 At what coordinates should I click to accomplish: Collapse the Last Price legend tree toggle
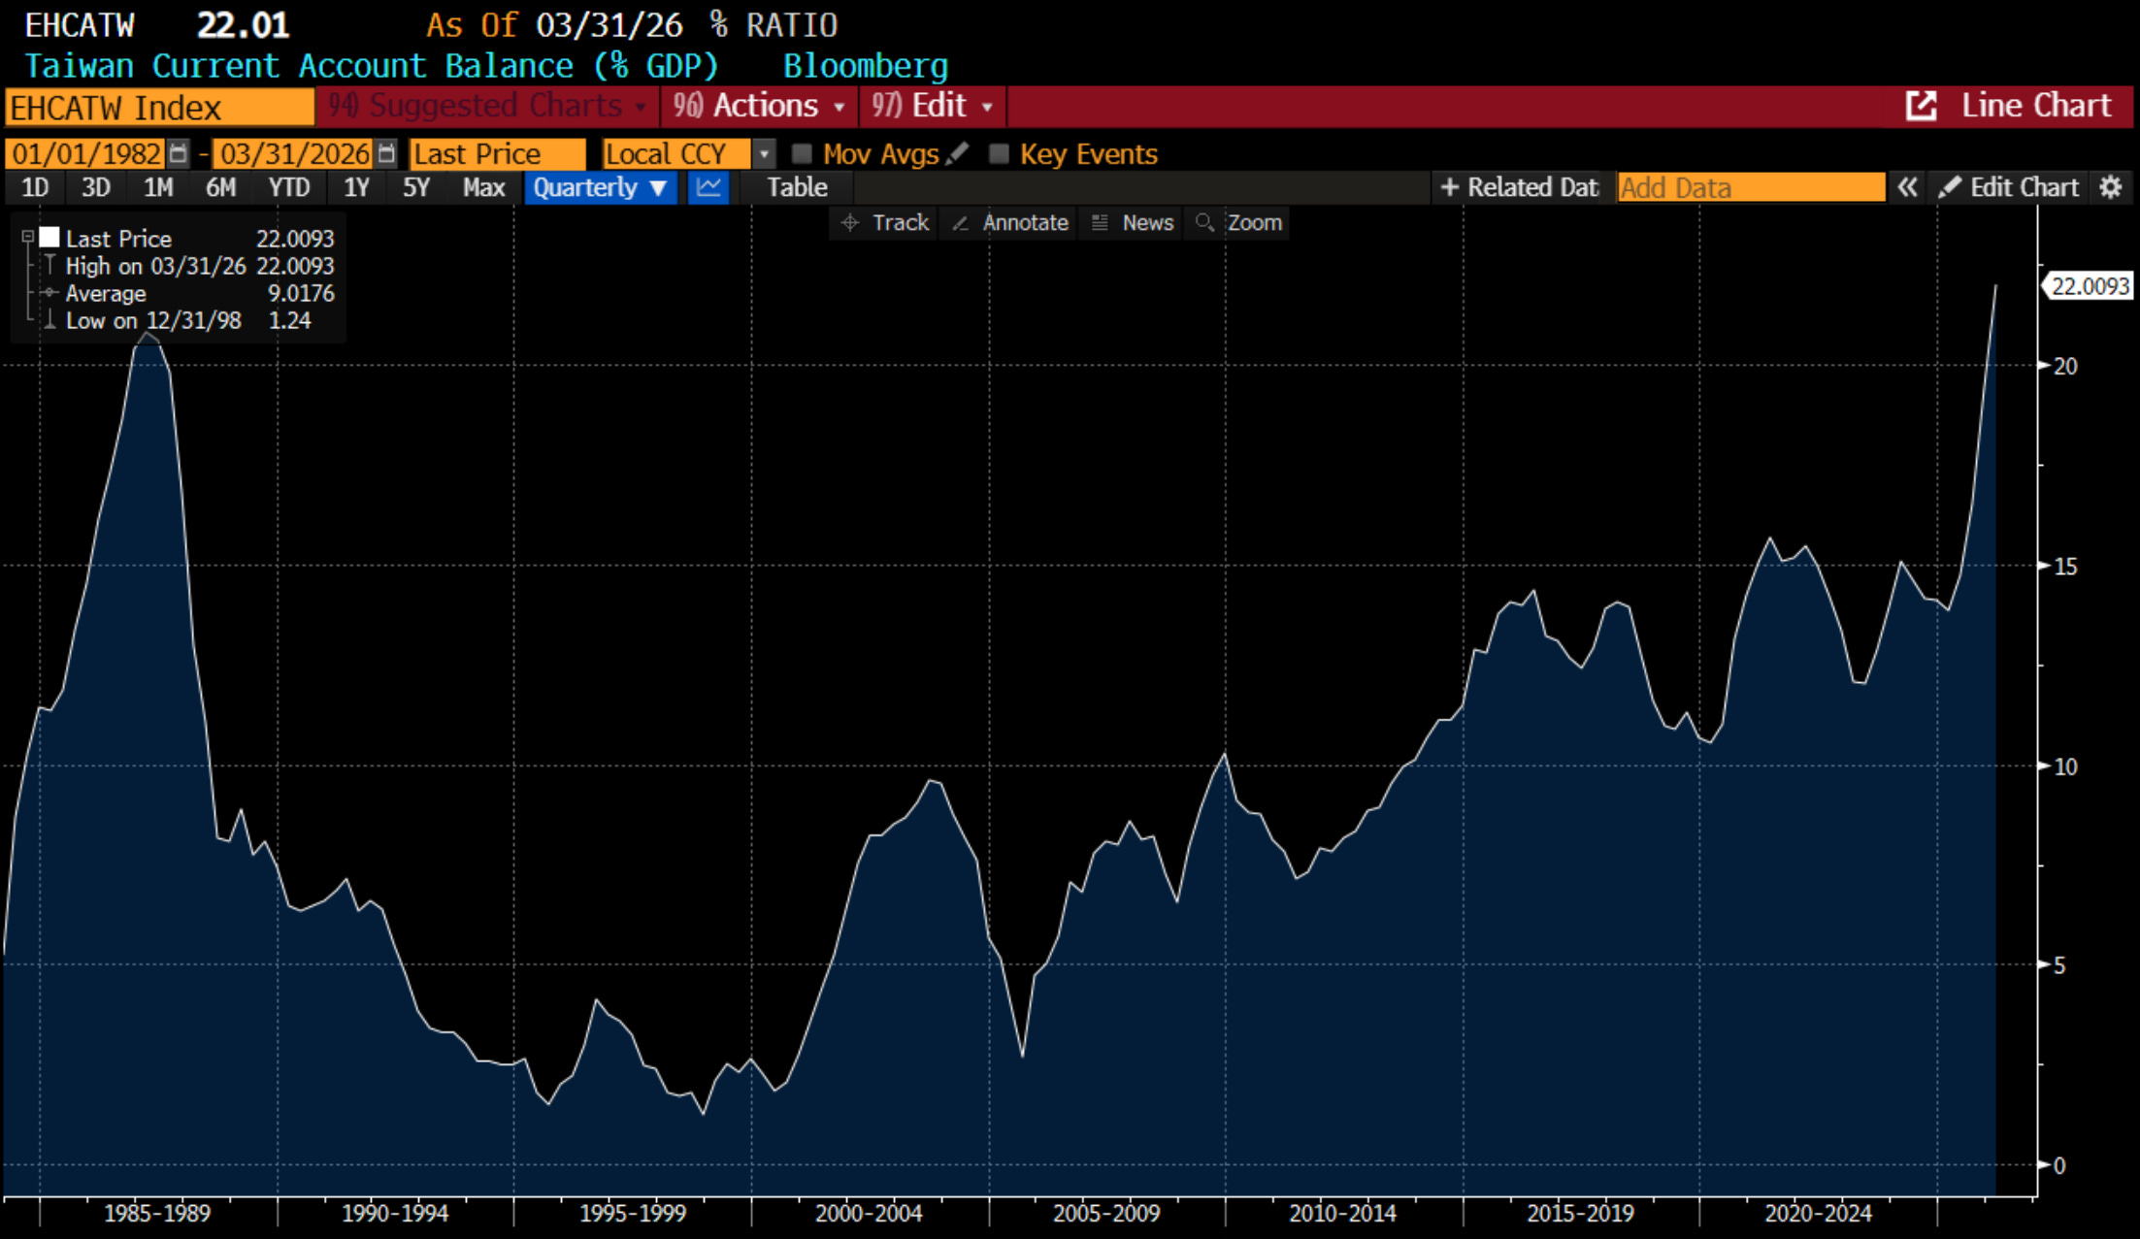click(x=28, y=237)
